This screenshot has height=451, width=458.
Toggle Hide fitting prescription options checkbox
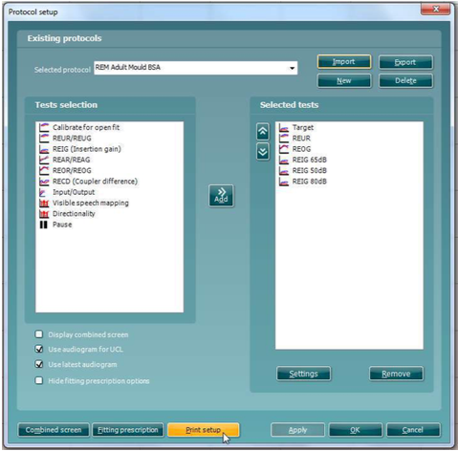[x=39, y=380]
